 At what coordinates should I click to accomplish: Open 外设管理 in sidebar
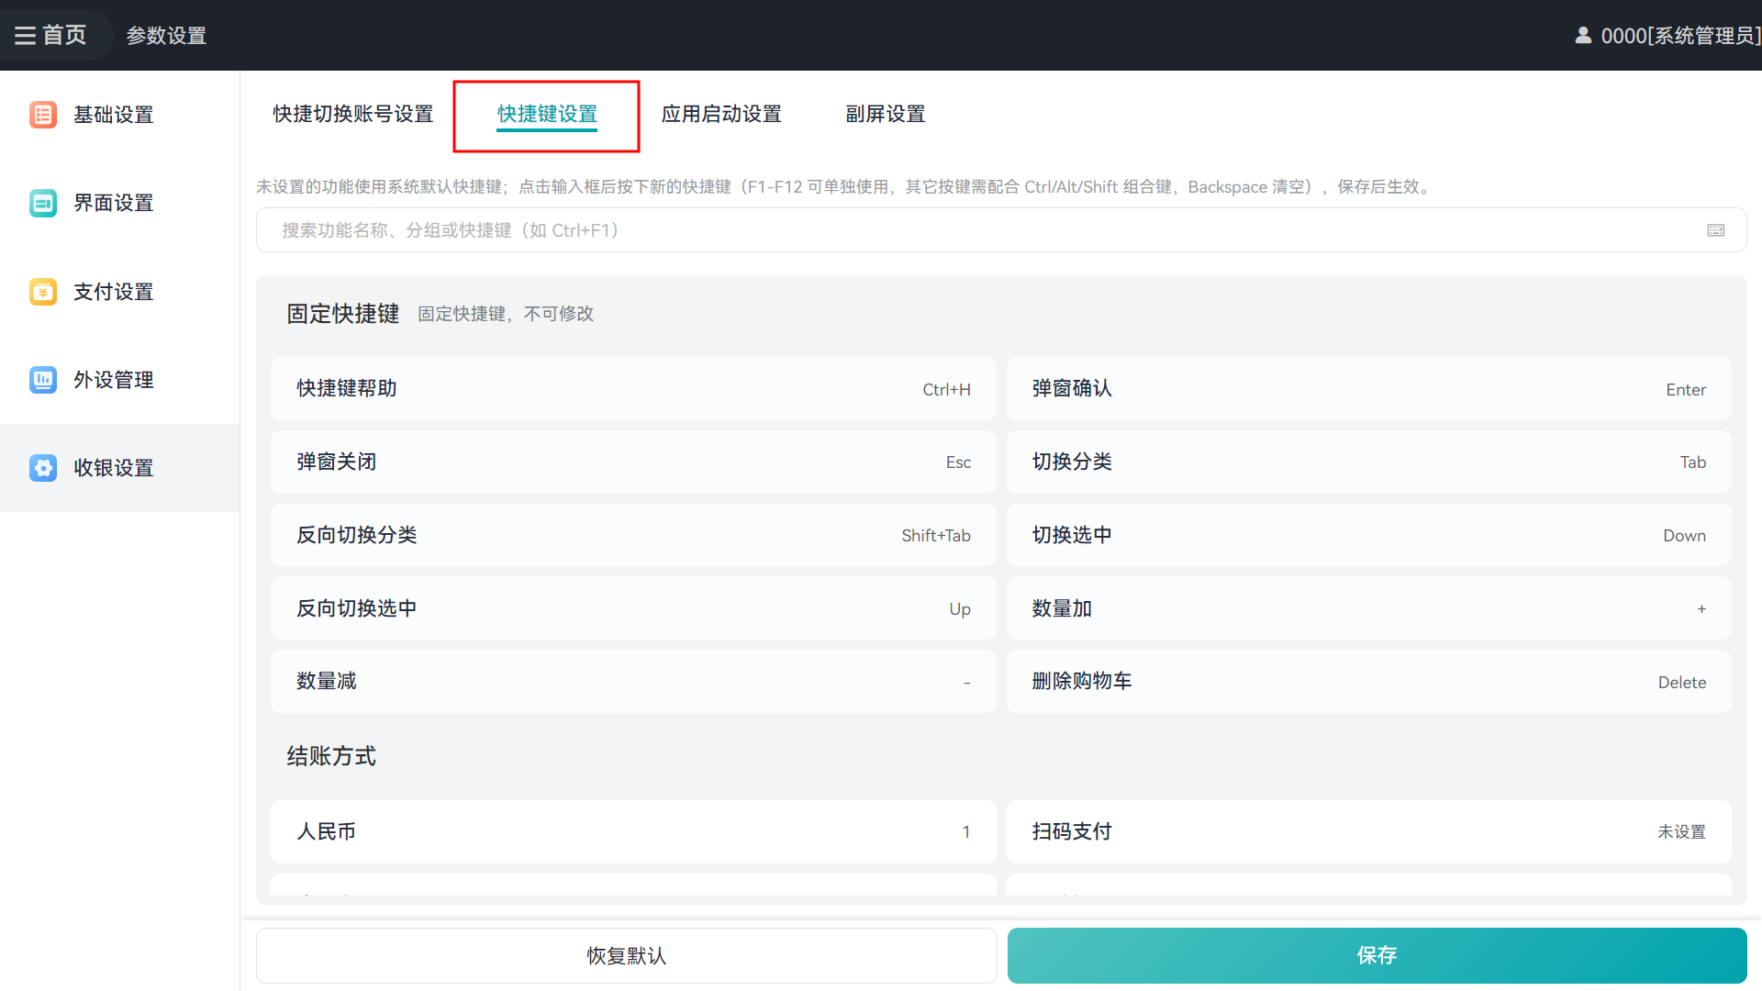pyautogui.click(x=119, y=380)
